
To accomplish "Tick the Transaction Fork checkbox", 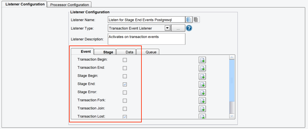I will (x=125, y=101).
